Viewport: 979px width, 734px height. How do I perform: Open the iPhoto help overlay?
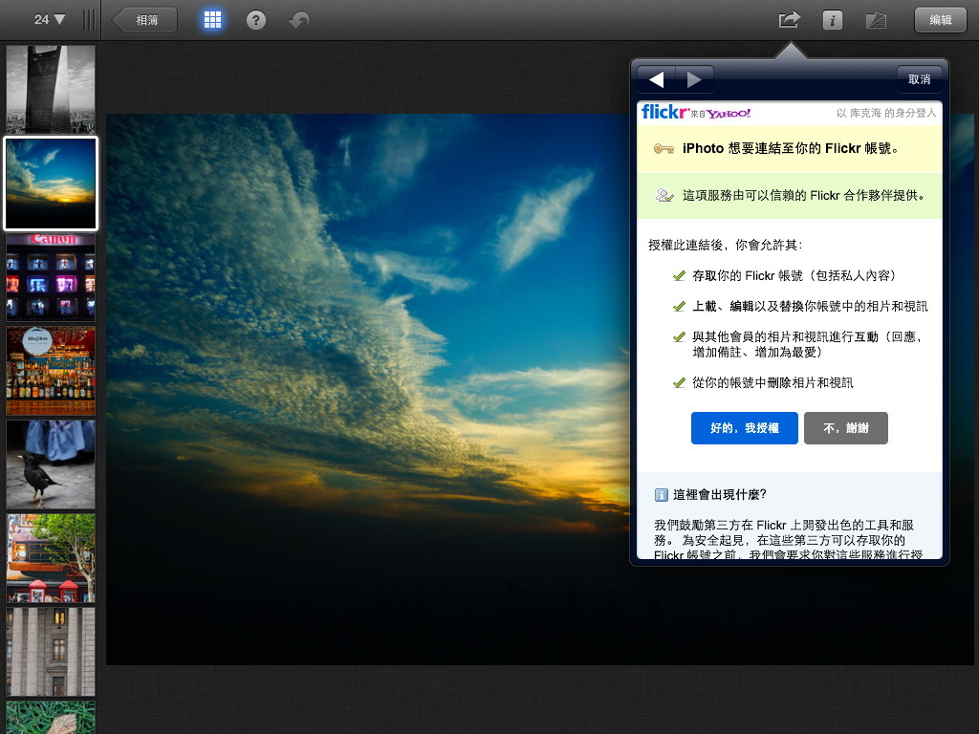pyautogui.click(x=254, y=19)
